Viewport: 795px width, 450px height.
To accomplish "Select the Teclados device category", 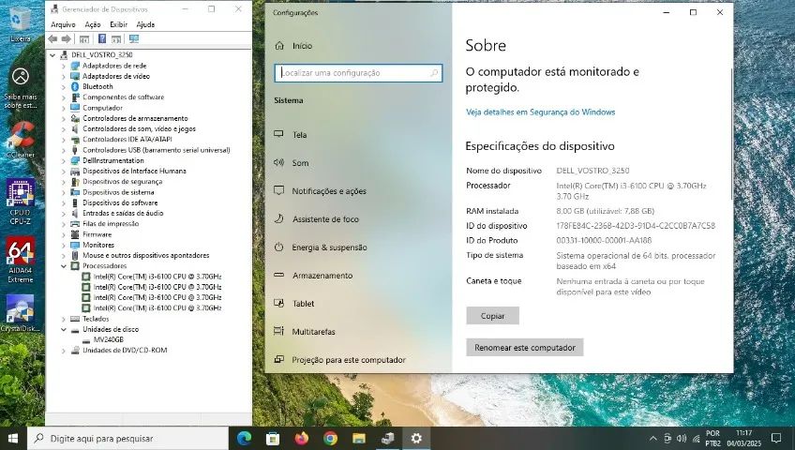I will 96,319.
